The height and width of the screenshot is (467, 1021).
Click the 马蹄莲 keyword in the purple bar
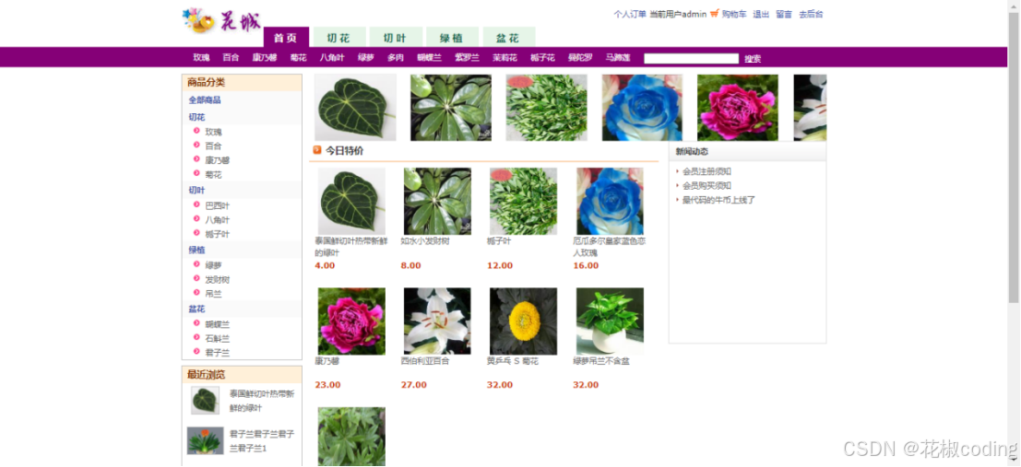tap(619, 58)
